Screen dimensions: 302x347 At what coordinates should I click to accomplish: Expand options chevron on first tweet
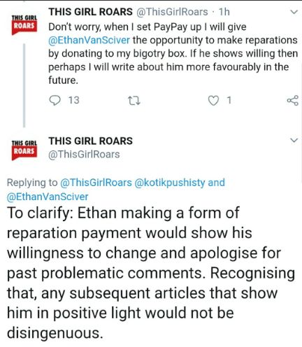(x=294, y=12)
